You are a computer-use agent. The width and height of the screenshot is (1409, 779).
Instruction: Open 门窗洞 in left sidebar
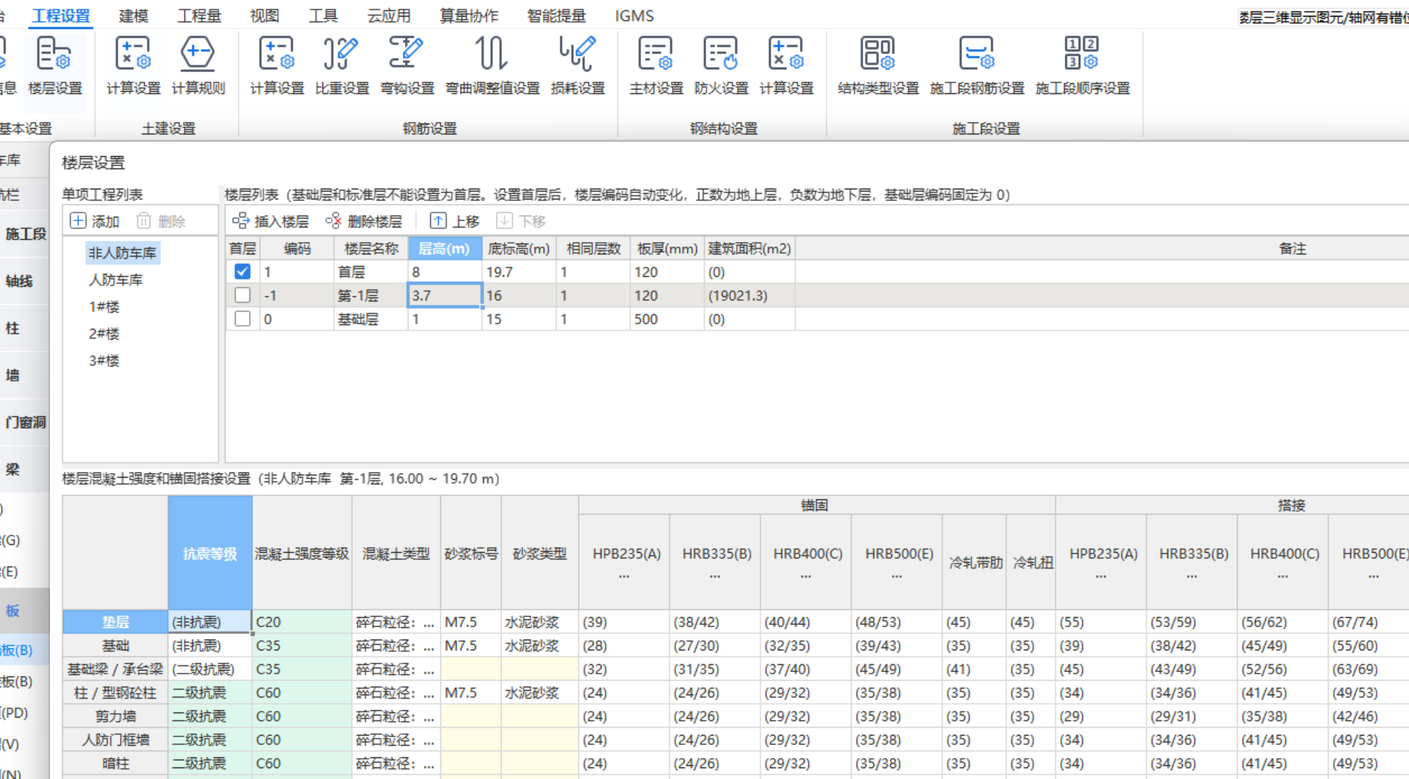coord(25,422)
